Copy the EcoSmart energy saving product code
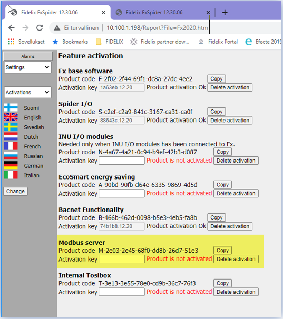Image resolution: width=283 pixels, height=319 pixels. (x=222, y=185)
